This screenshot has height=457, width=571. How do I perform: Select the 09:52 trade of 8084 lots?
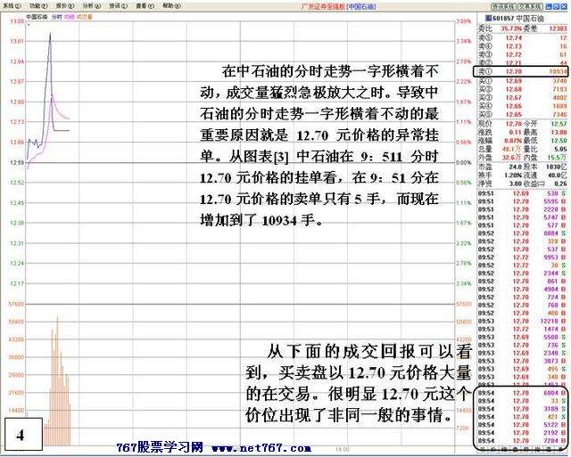tap(523, 233)
